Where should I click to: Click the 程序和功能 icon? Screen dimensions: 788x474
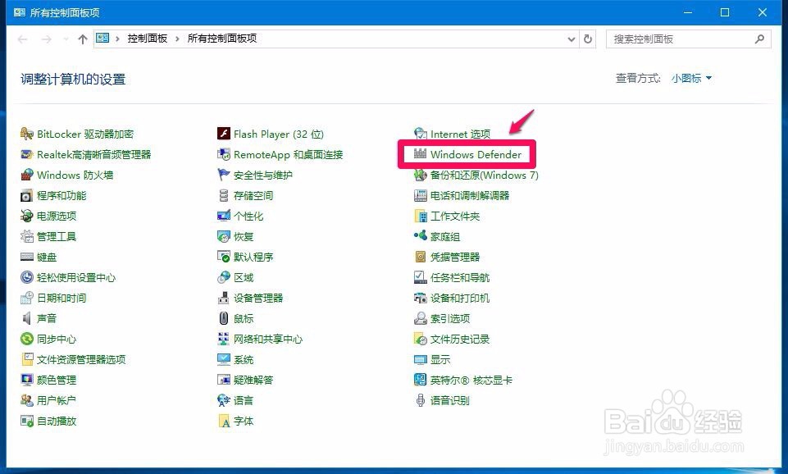tap(26, 195)
